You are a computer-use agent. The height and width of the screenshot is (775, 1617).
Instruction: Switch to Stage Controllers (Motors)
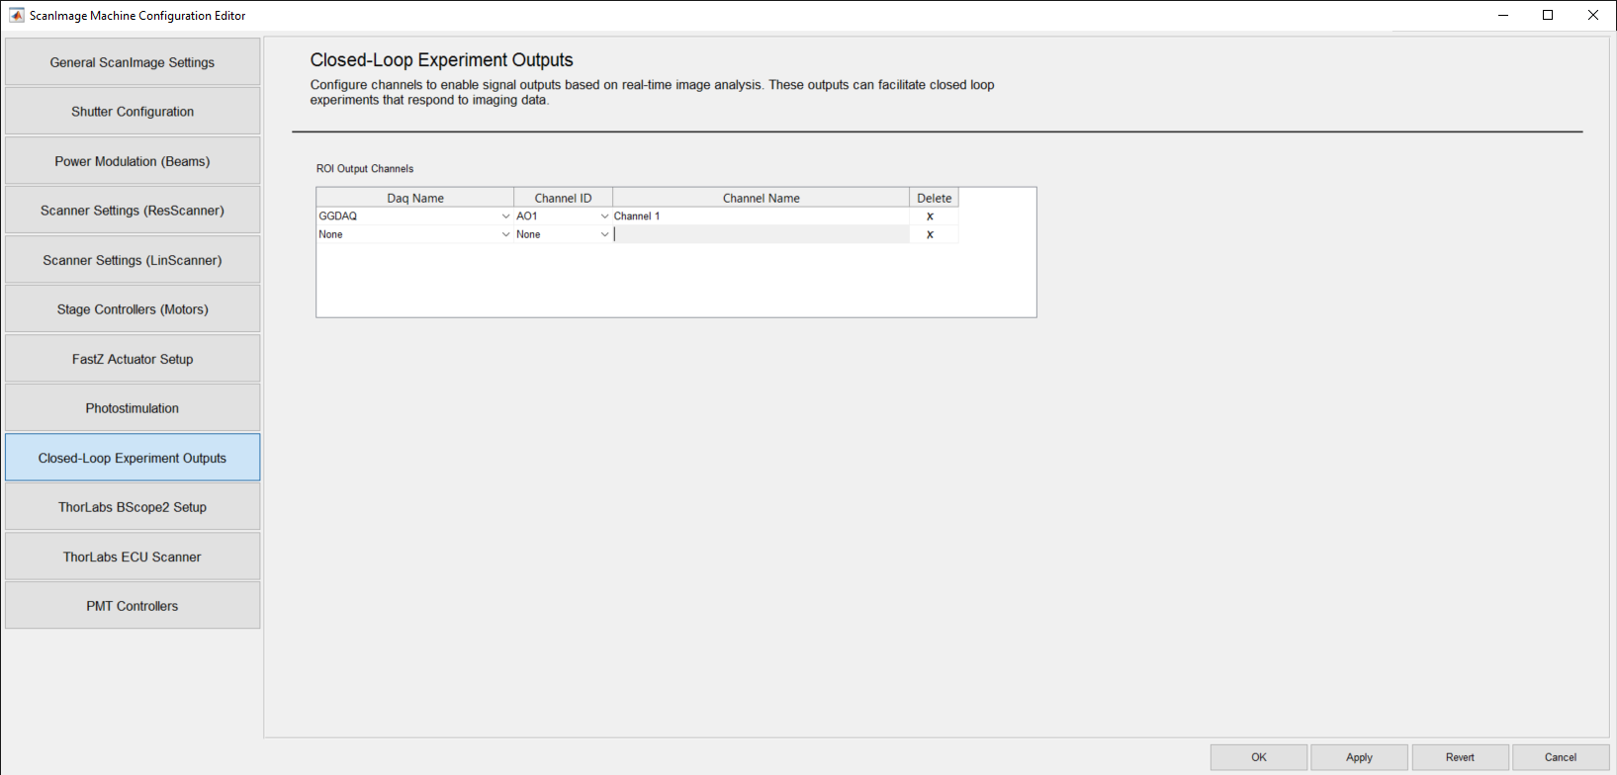[x=133, y=309]
